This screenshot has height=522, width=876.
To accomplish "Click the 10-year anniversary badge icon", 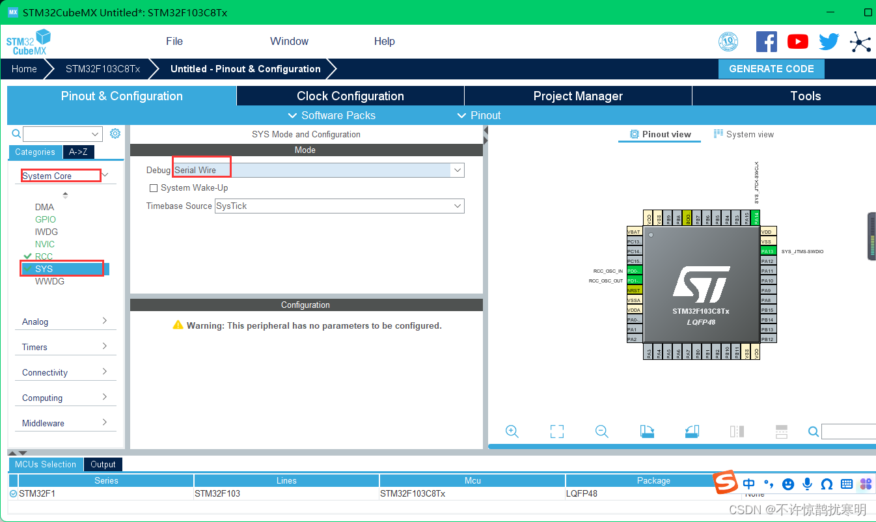I will pos(728,42).
